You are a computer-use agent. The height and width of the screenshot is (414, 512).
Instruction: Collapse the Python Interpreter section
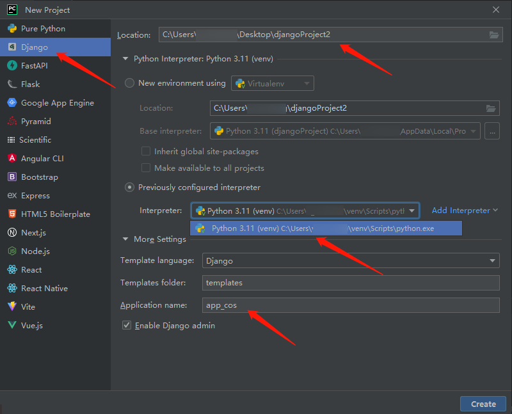point(125,59)
